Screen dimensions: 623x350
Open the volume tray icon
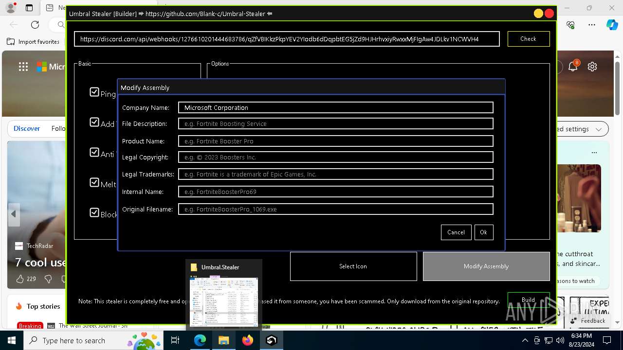click(560, 340)
